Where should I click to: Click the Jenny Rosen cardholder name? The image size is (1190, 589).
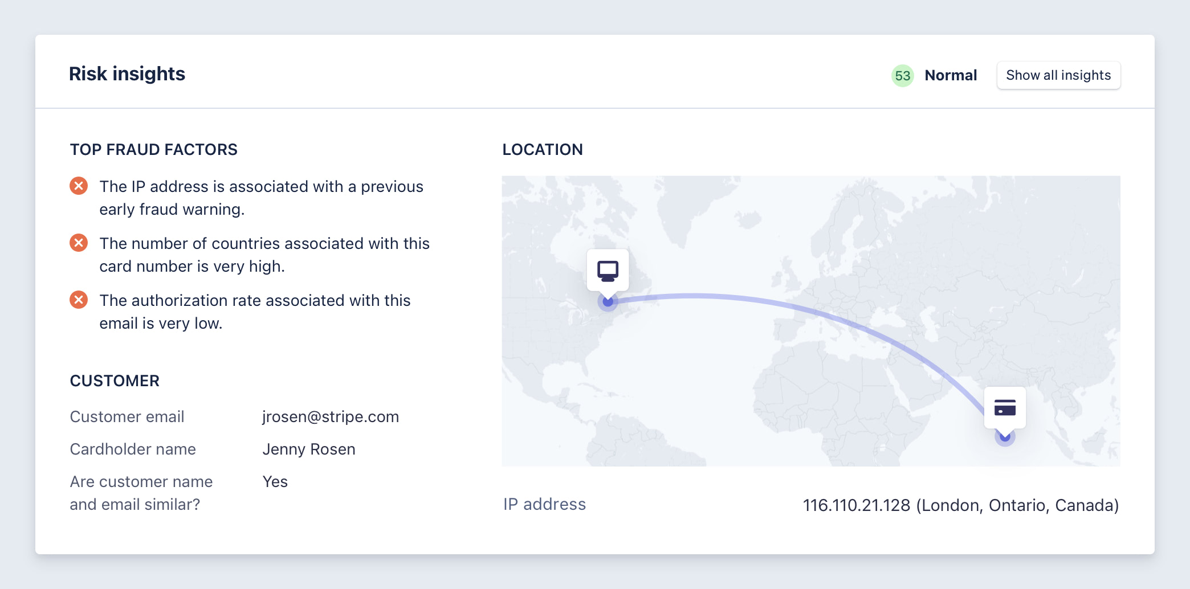pos(309,449)
